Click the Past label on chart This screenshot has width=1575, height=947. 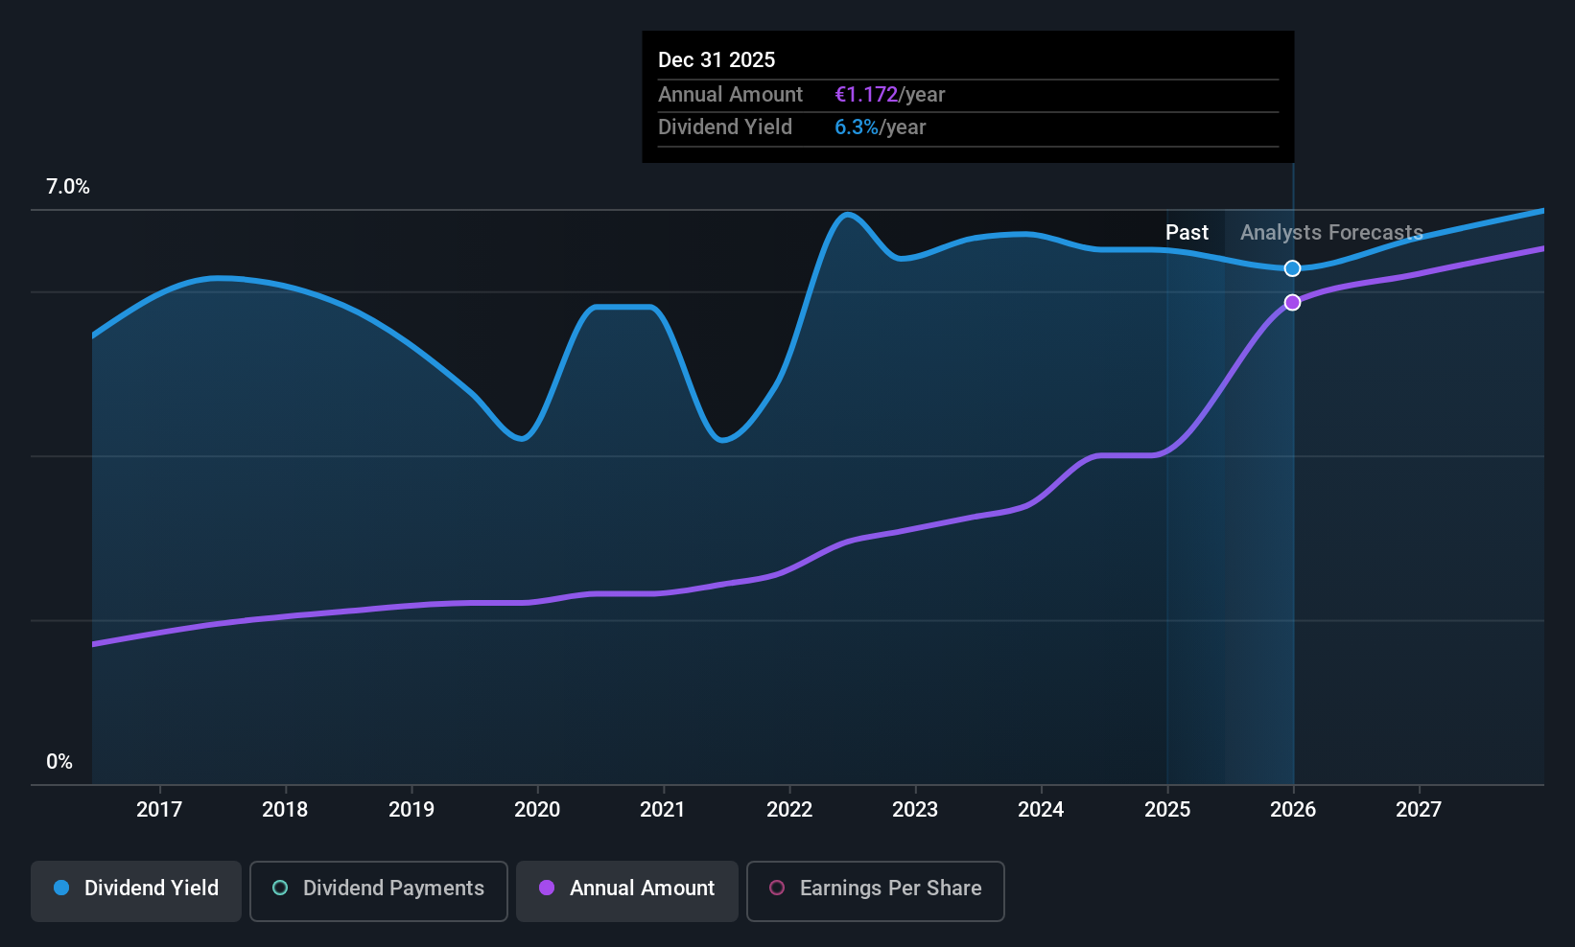pos(1187,232)
